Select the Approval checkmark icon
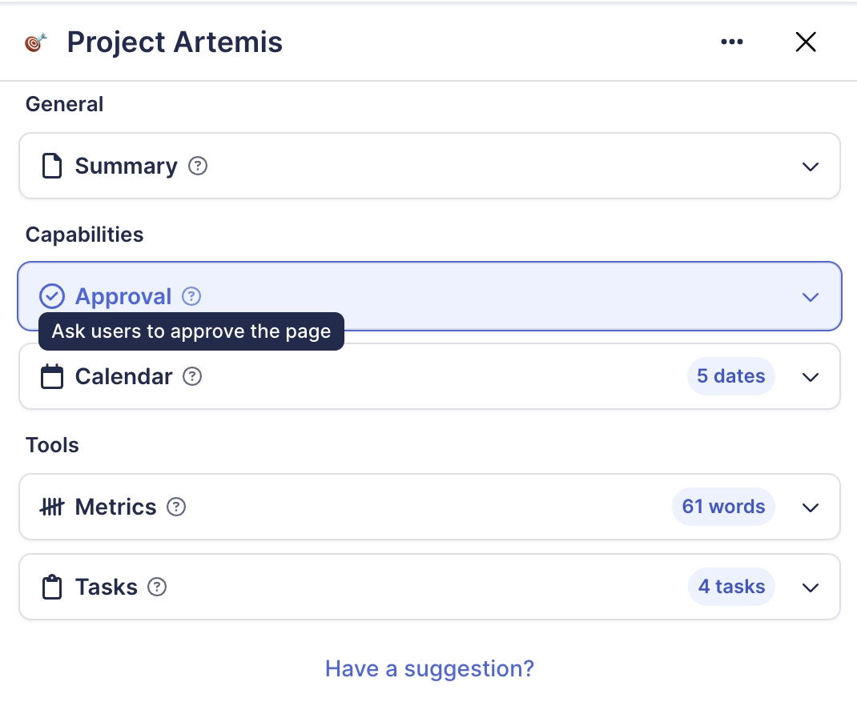The width and height of the screenshot is (857, 722). click(x=51, y=296)
